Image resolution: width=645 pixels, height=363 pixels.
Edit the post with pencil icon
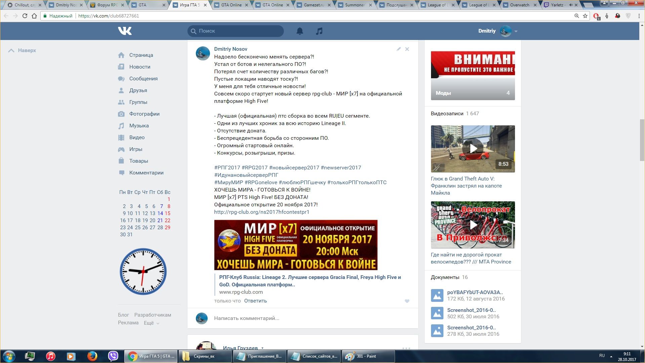click(398, 49)
